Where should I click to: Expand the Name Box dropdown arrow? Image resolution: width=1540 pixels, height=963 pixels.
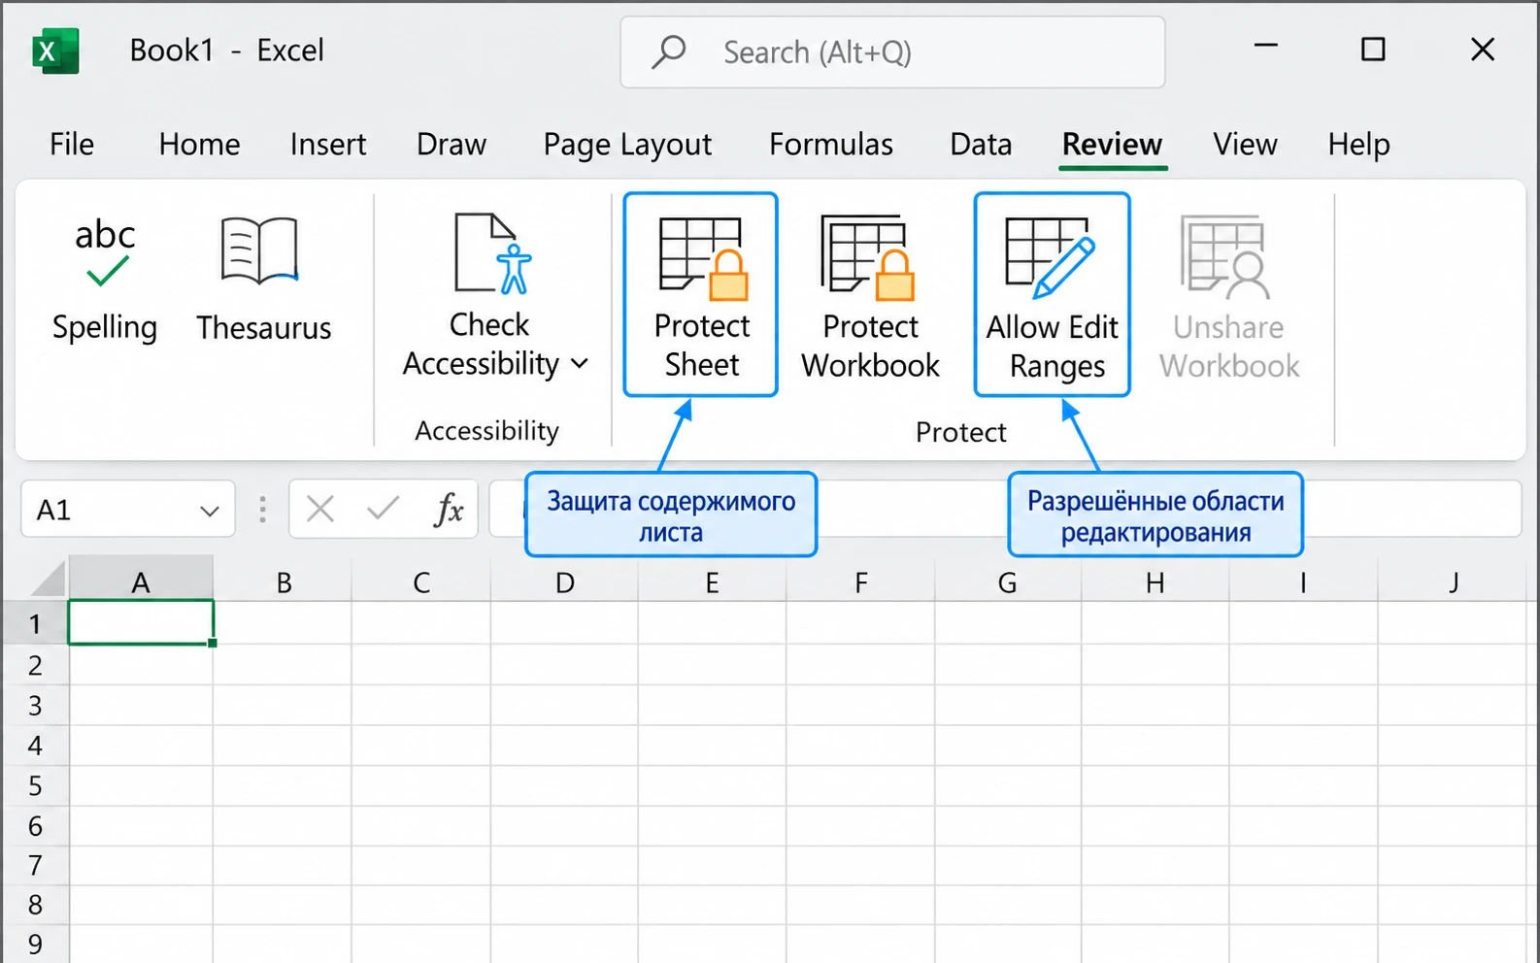(x=209, y=511)
